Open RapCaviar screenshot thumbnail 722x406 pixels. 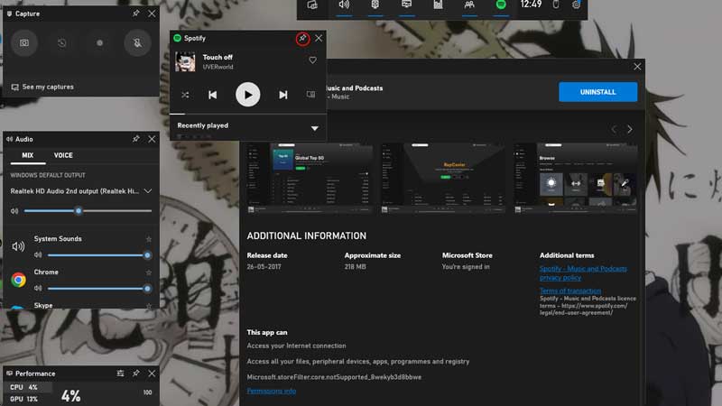pyautogui.click(x=442, y=178)
